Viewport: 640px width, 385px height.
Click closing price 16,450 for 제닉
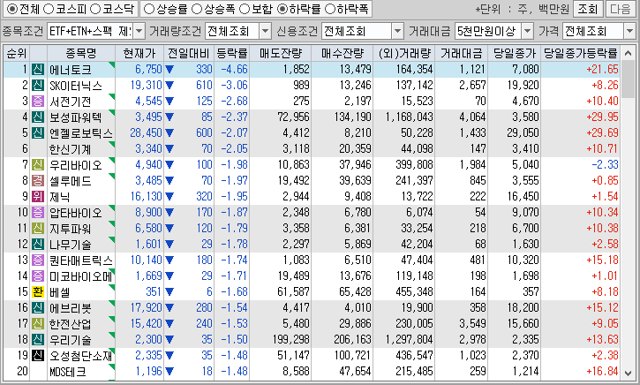pyautogui.click(x=523, y=196)
